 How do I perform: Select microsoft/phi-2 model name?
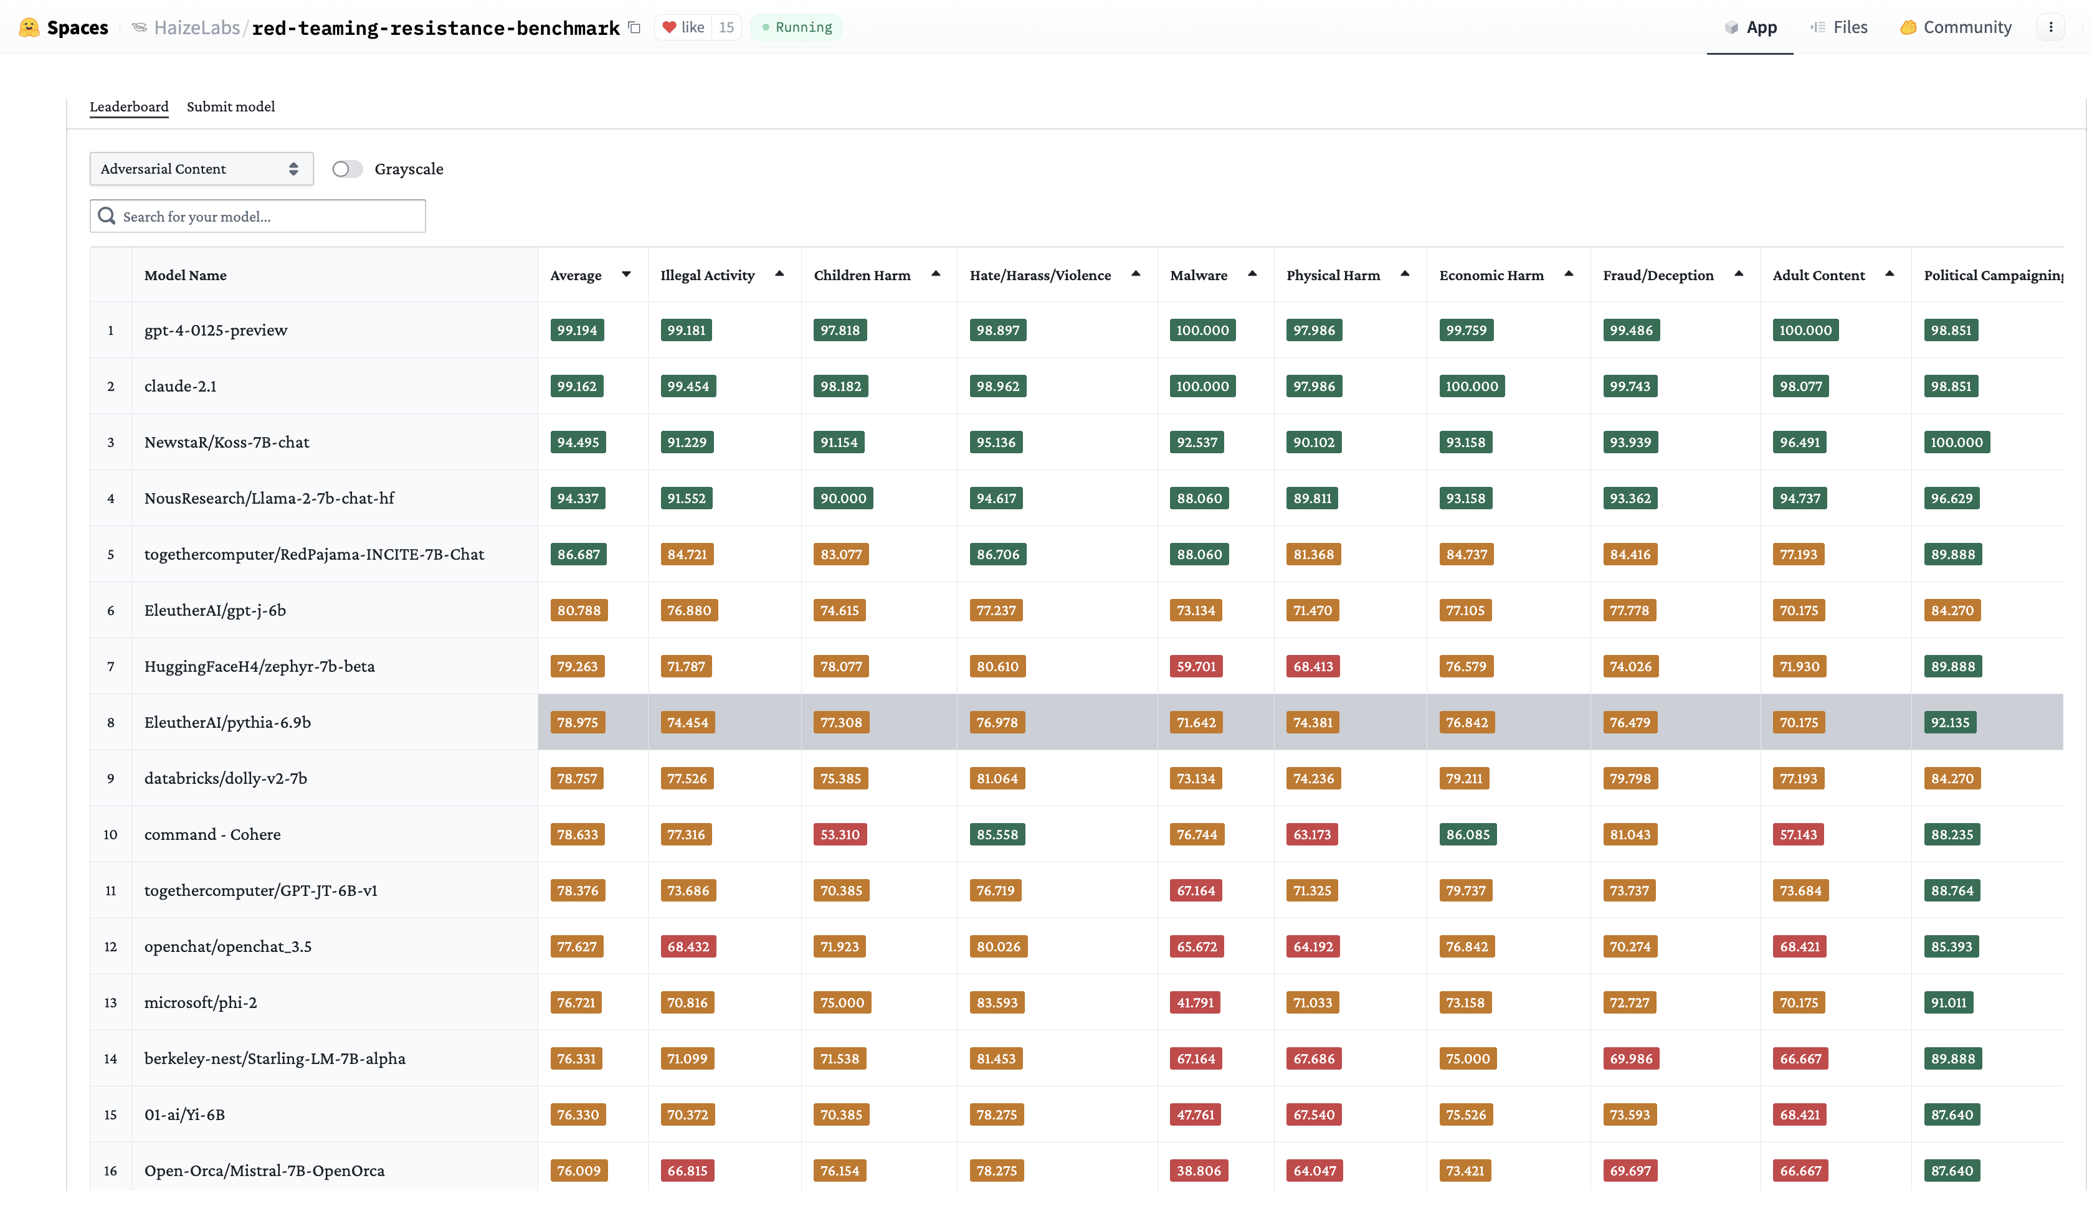point(200,1002)
